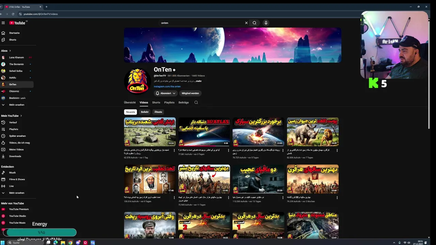Open Chrome from the Windows taskbar
Image resolution: width=436 pixels, height=245 pixels.
click(71, 243)
